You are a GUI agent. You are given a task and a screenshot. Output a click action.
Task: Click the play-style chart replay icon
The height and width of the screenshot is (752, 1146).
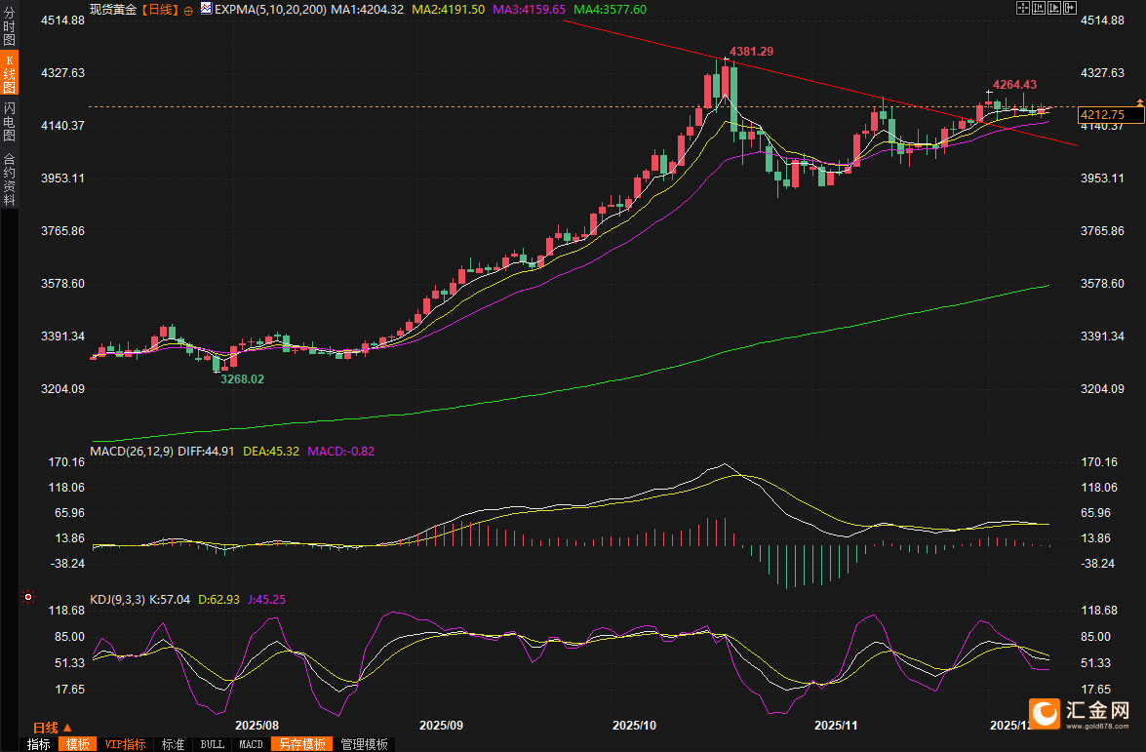pyautogui.click(x=1053, y=8)
